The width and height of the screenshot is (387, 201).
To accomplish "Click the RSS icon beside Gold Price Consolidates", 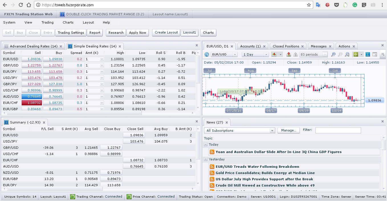I will (212, 173).
